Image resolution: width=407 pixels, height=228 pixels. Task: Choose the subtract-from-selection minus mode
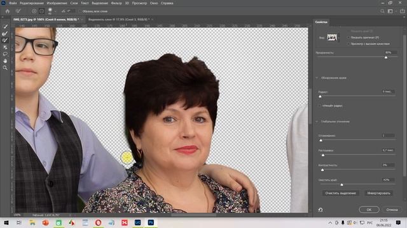click(x=41, y=11)
